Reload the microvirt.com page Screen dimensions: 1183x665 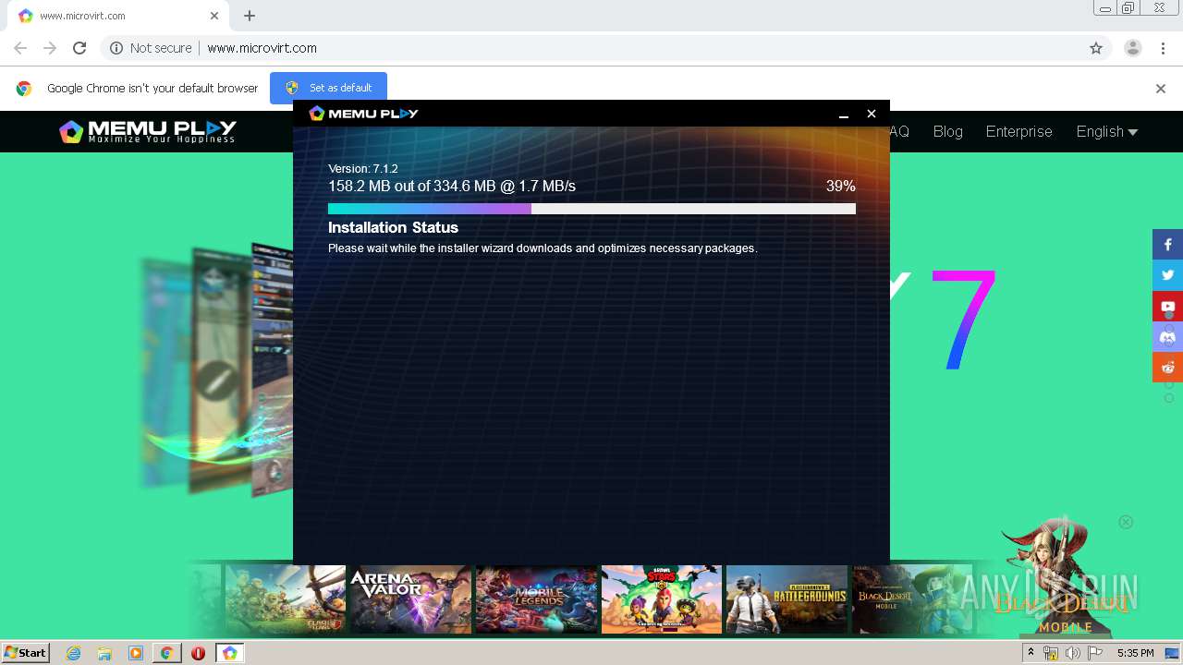79,48
